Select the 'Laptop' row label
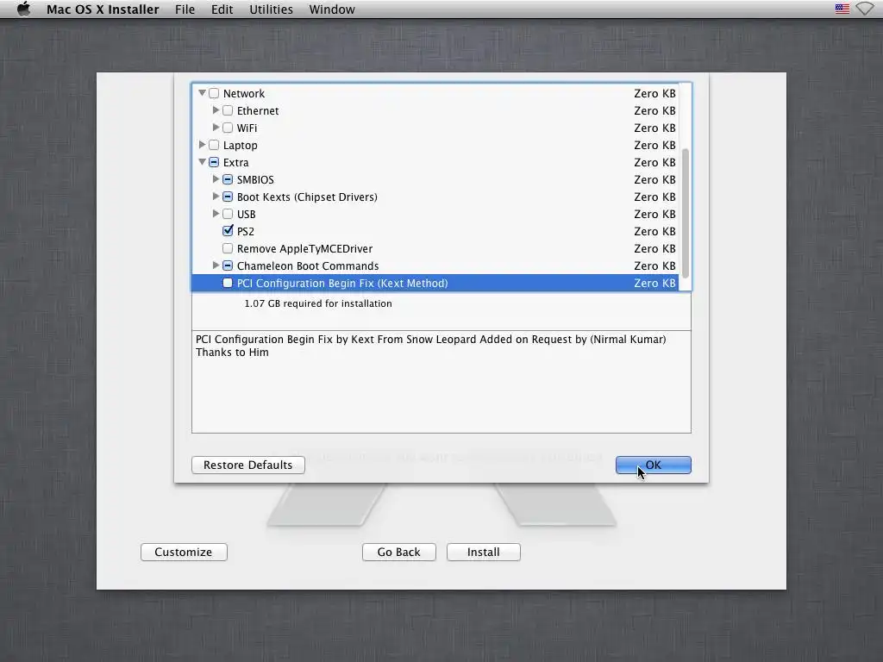The image size is (883, 662). click(x=240, y=145)
